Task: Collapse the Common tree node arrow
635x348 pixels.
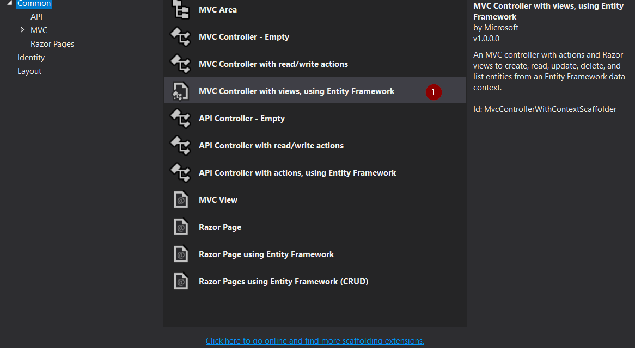Action: click(x=9, y=3)
